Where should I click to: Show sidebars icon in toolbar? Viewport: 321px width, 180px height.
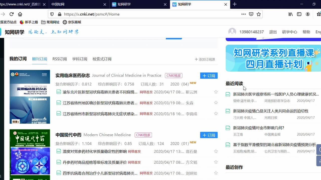(x=299, y=14)
